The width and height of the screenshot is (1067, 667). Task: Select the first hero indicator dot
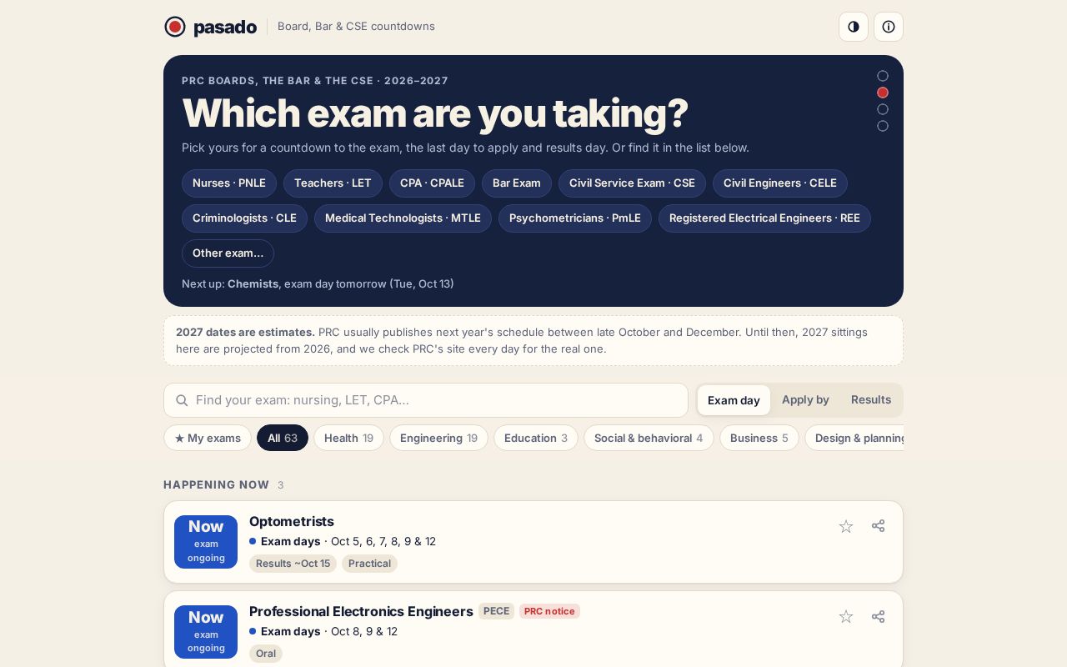point(883,76)
